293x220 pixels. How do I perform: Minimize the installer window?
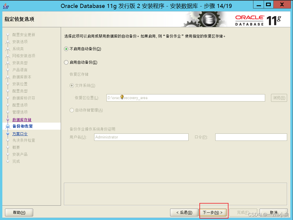[259, 4]
